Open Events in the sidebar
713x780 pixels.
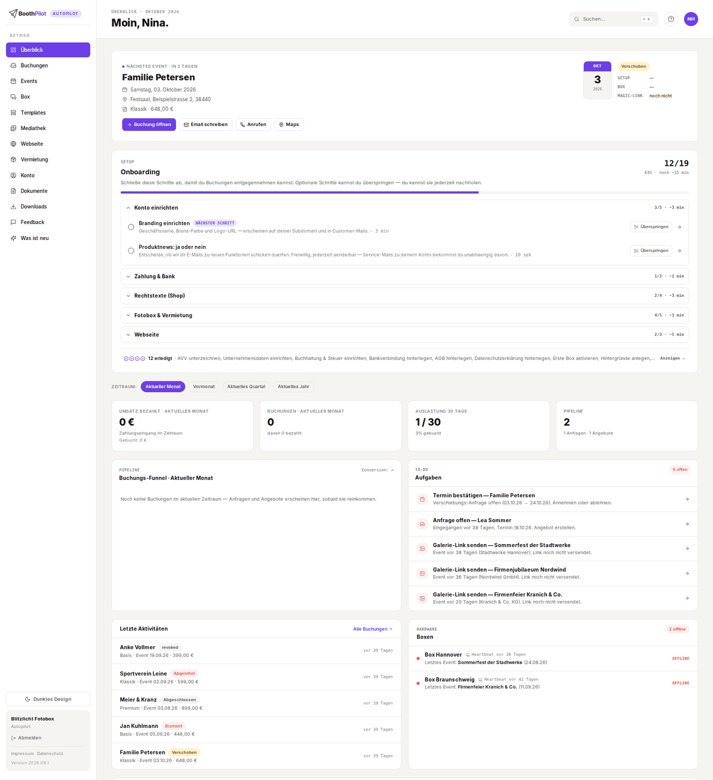pos(48,81)
